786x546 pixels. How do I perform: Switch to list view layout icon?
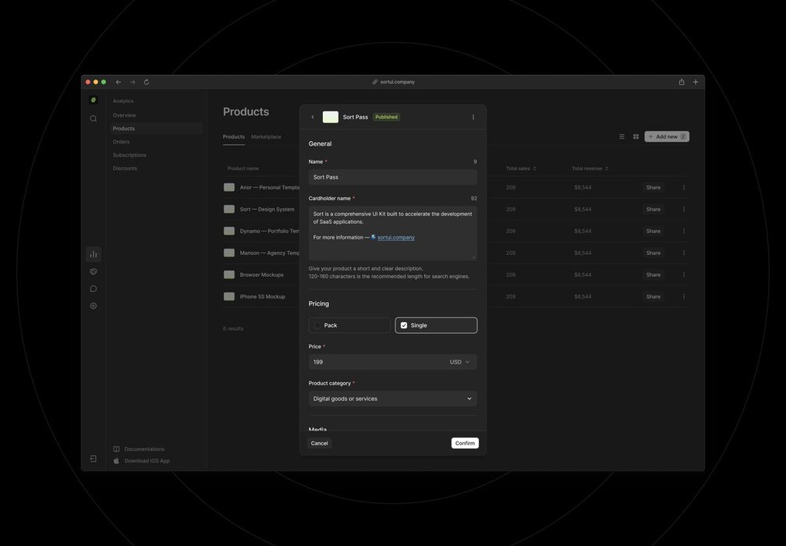[x=621, y=136]
